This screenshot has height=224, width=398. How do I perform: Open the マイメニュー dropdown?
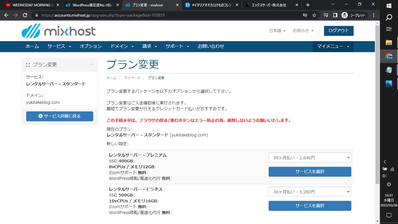333,46
